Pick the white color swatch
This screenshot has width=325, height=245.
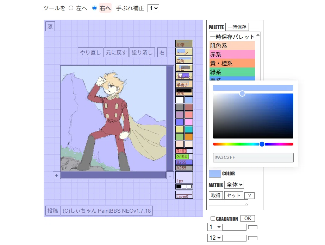[180, 100]
